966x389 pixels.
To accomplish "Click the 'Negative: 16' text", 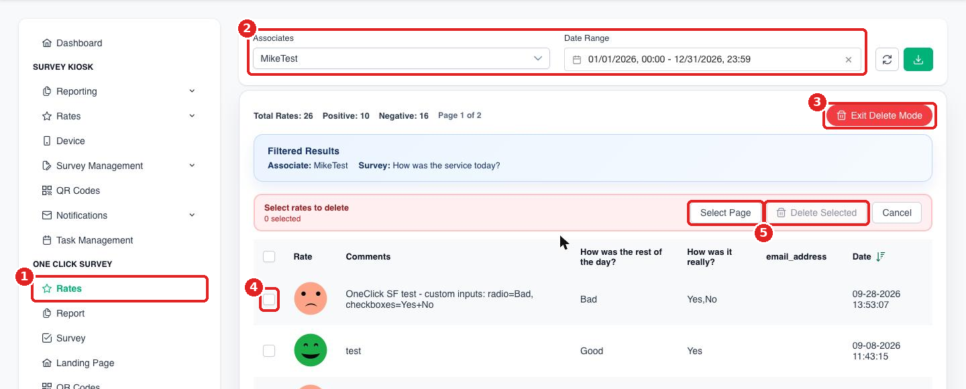I will [x=404, y=116].
